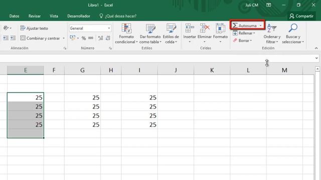Click the Compartir button
The image size is (321, 180).
[301, 16]
